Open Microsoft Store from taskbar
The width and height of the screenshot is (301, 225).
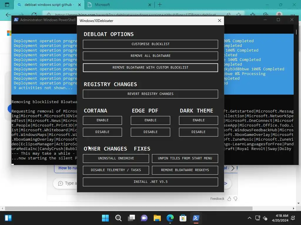(183, 218)
